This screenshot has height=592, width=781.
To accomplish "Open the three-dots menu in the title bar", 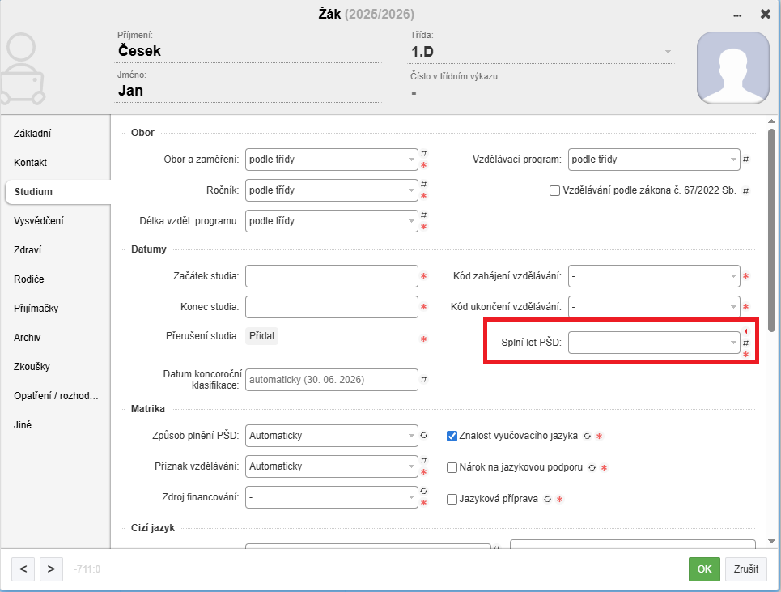I will click(737, 15).
